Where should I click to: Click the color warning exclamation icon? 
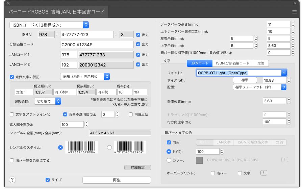pyautogui.click(x=285, y=160)
